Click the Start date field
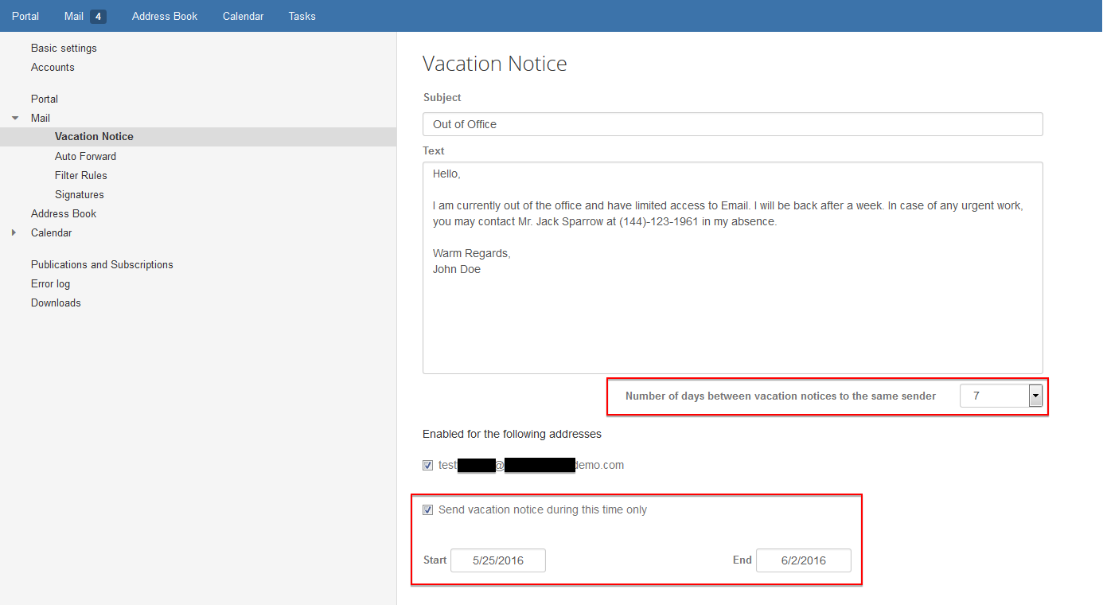Screen dimensions: 1103x605 point(498,560)
